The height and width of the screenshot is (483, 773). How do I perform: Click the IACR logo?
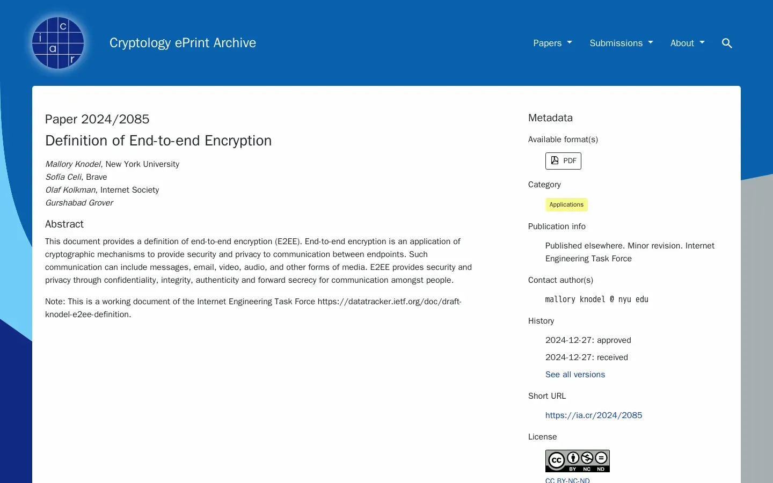58,43
